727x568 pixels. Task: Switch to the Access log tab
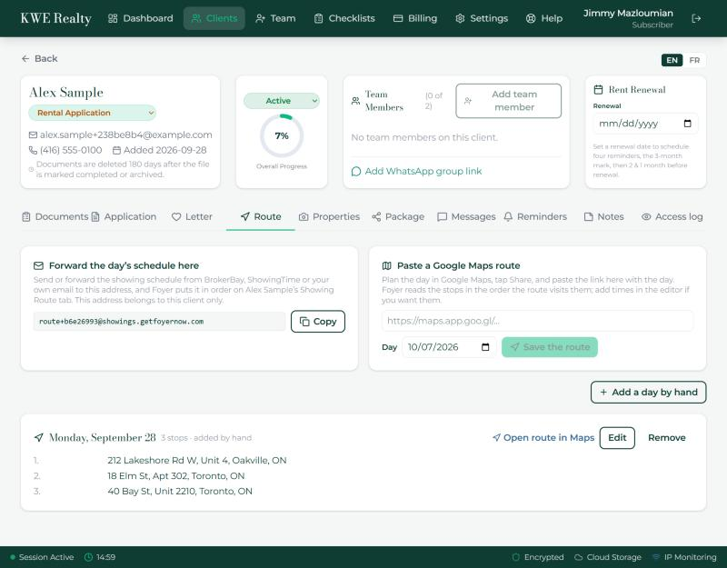click(672, 216)
